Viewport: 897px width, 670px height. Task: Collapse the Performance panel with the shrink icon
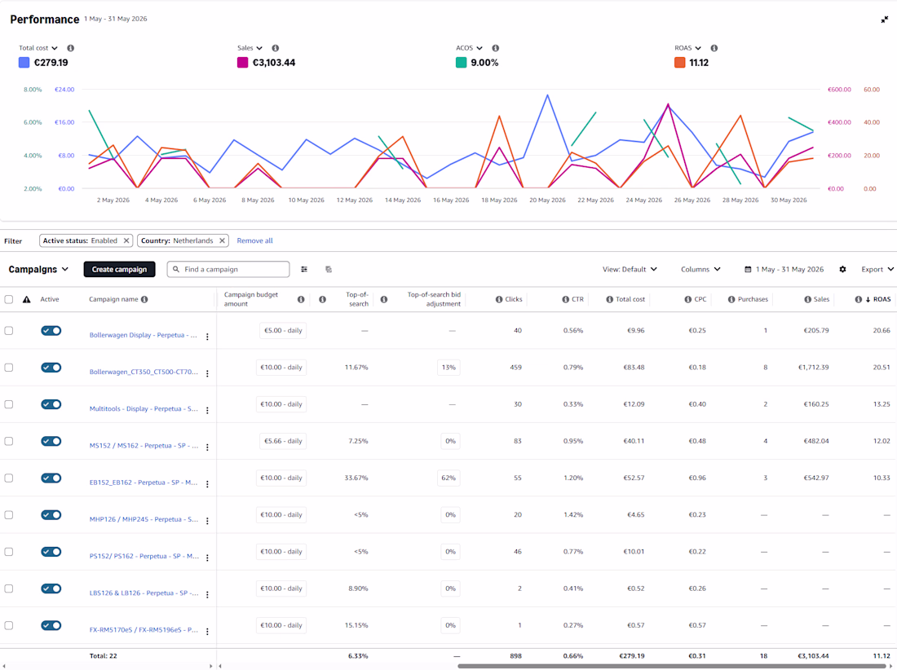[x=885, y=20]
